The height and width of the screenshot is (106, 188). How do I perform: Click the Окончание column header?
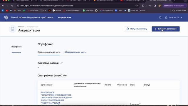[122, 85]
